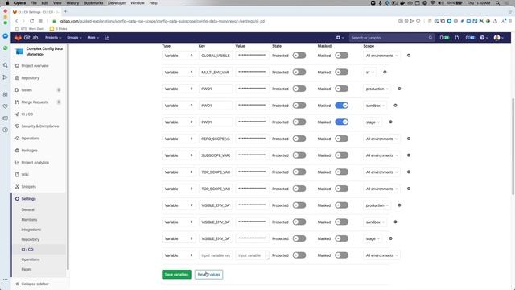The image size is (515, 290).
Task: Open Security & Compliance in sidebar
Action: point(37,126)
